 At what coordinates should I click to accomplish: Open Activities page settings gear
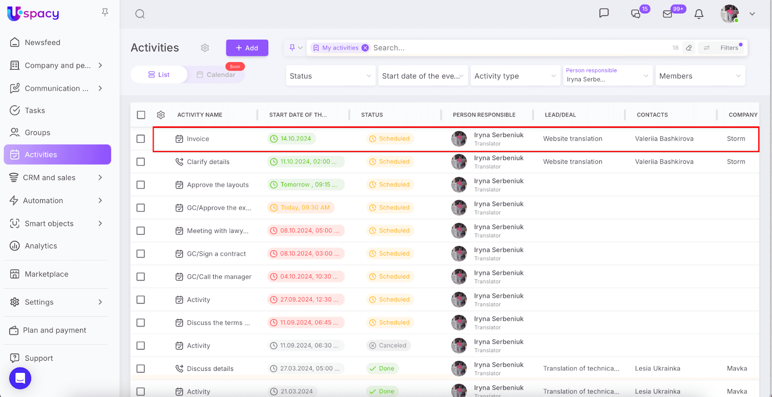pyautogui.click(x=205, y=48)
